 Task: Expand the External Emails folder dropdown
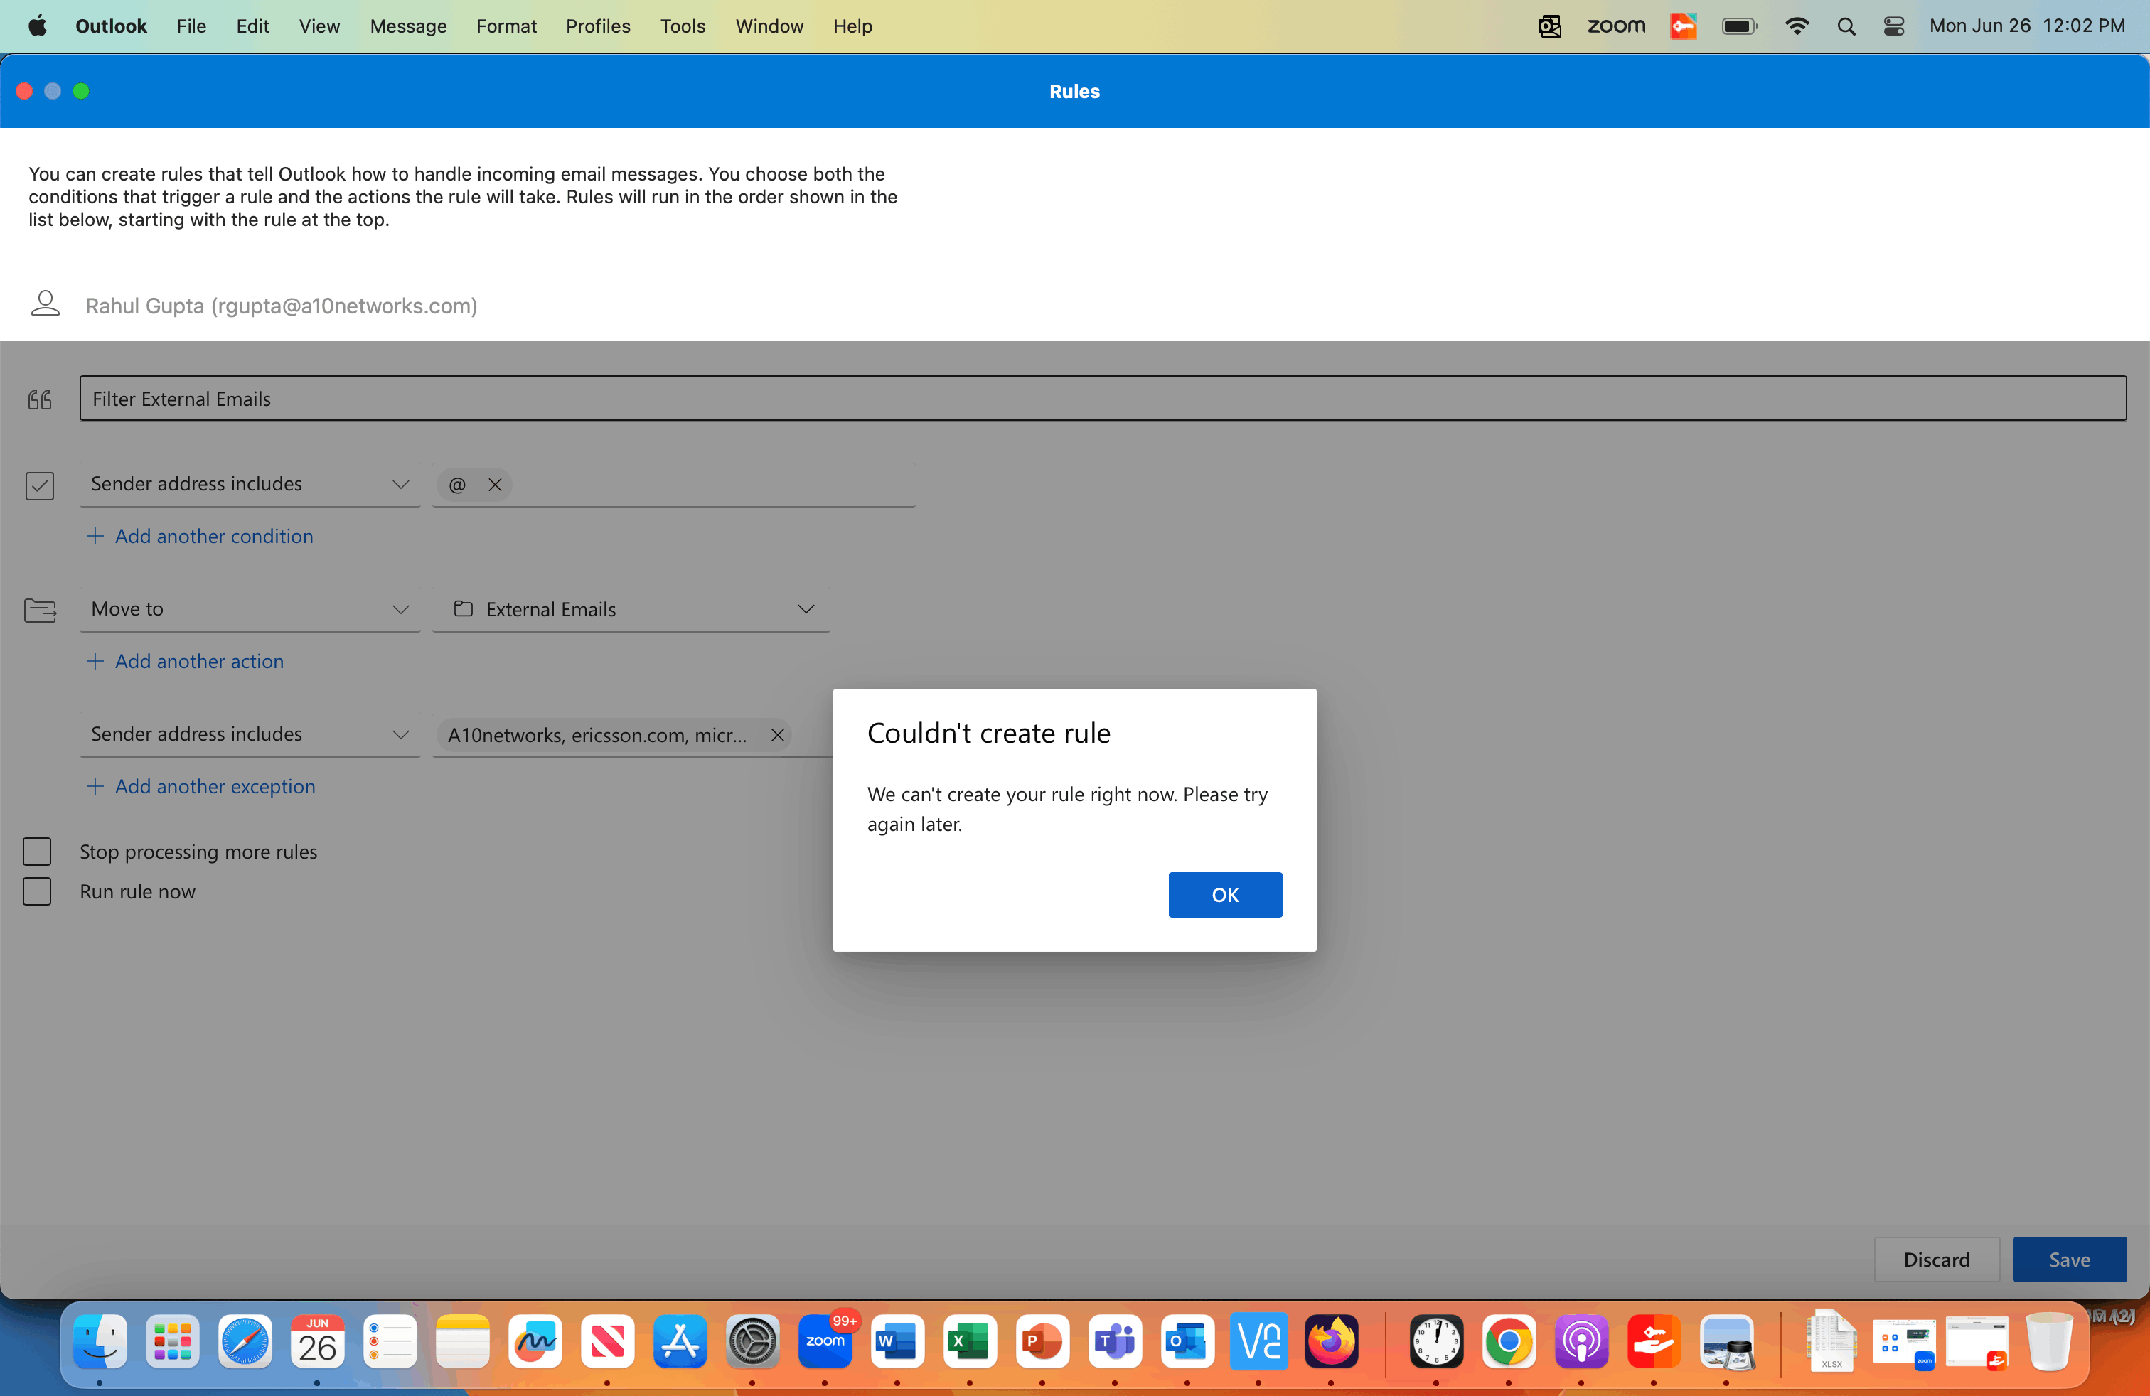point(806,610)
